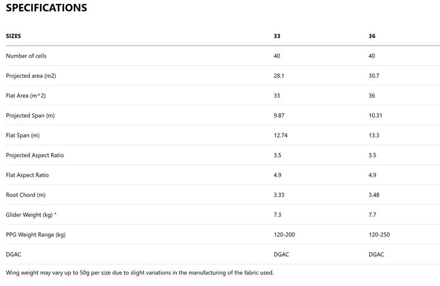Click the "Projected Aspect Ratio" row label
This screenshot has width=440, height=286.
[x=35, y=155]
